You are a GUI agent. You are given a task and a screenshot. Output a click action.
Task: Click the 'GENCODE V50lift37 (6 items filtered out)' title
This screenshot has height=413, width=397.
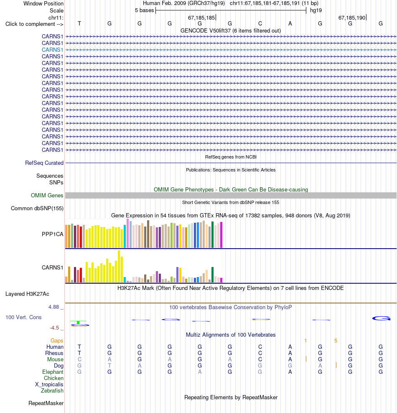coord(231,30)
